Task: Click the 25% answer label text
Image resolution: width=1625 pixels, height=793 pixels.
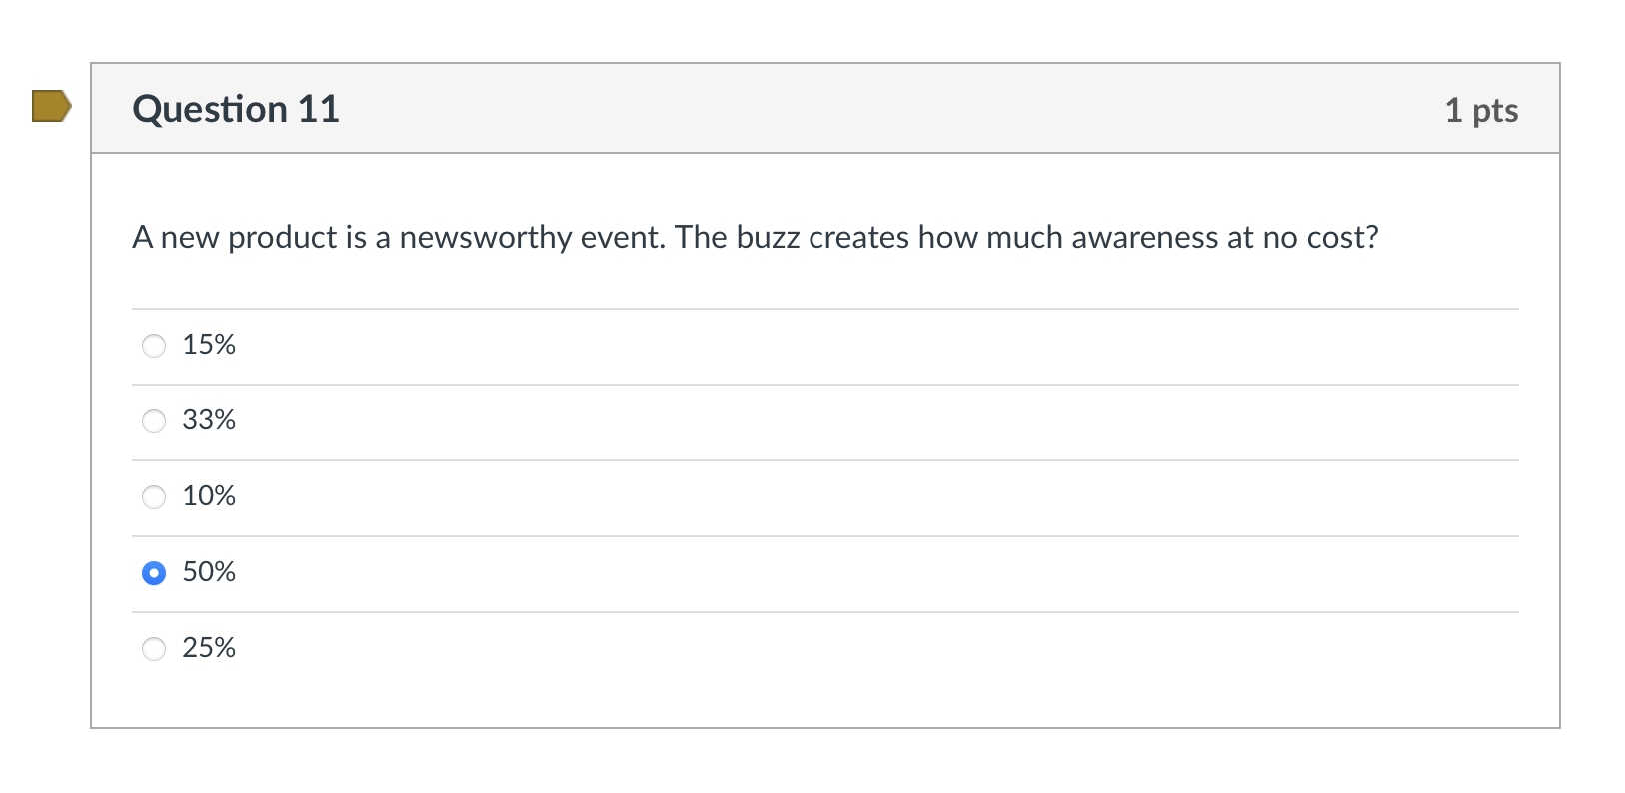Action: click(209, 648)
